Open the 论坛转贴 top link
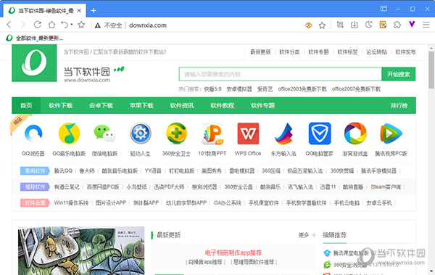 (x=376, y=52)
